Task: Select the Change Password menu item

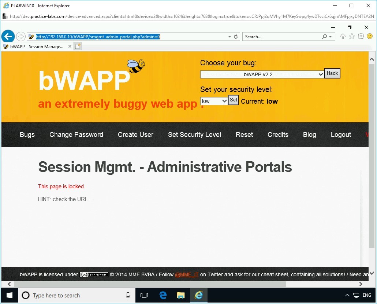Action: [76, 135]
